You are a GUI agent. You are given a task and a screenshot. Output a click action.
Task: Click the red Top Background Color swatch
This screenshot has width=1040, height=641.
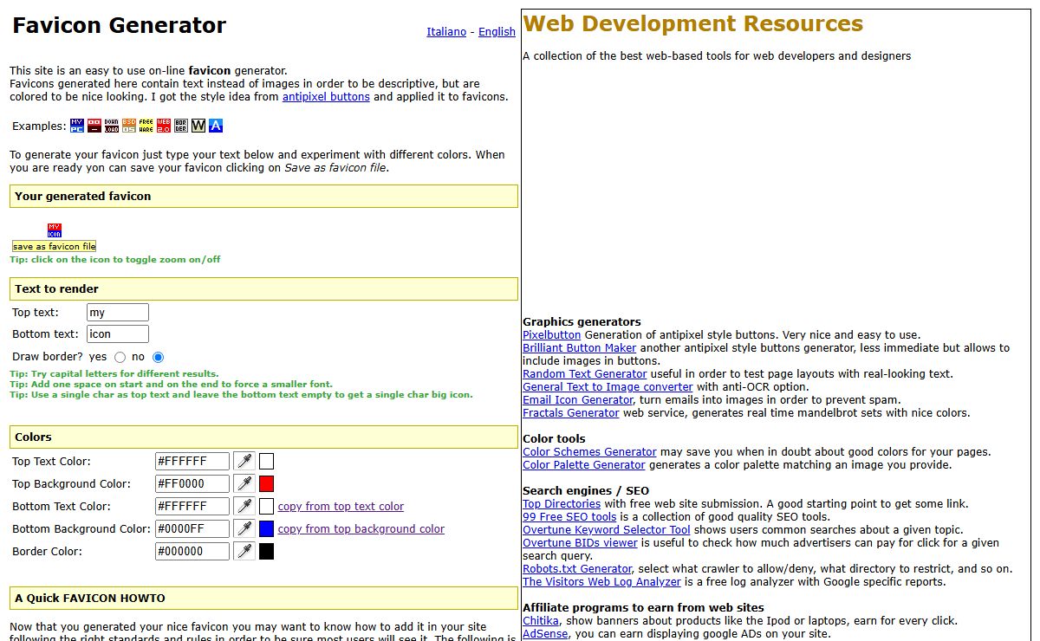pyautogui.click(x=266, y=483)
